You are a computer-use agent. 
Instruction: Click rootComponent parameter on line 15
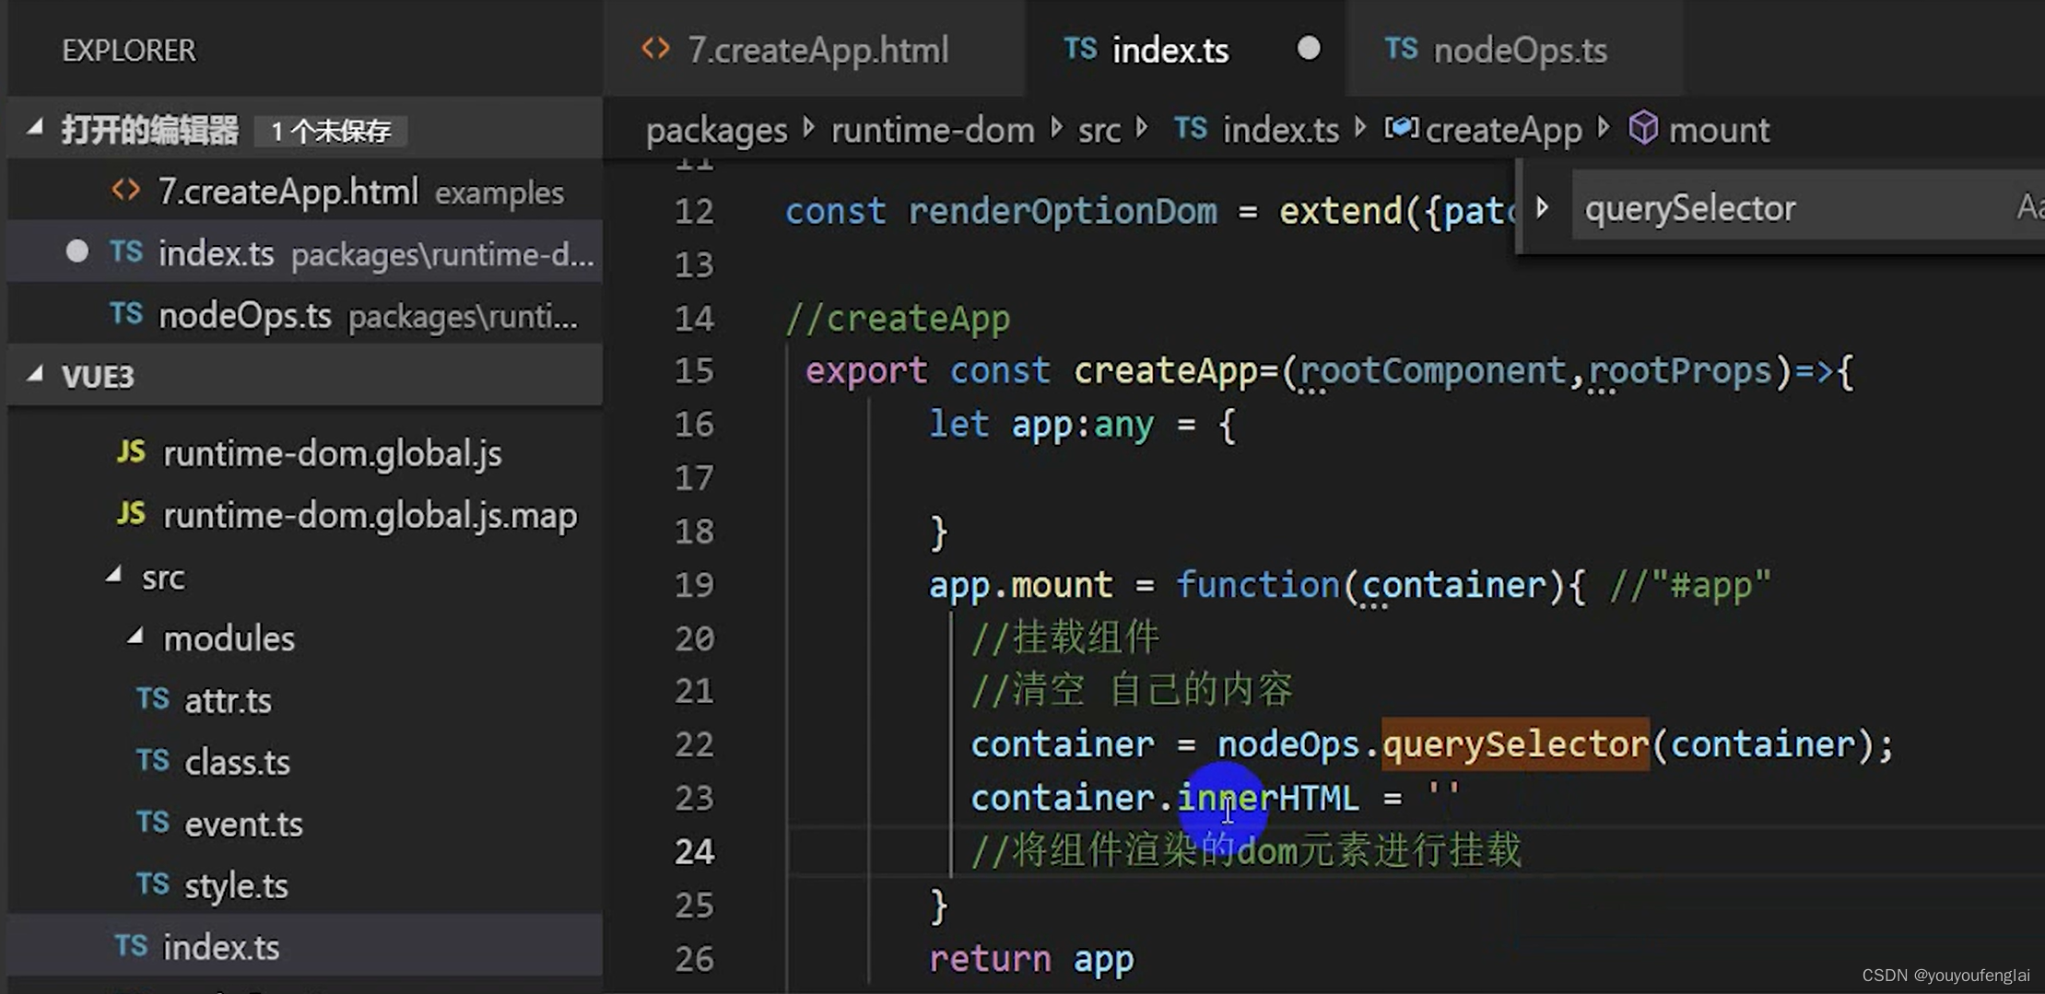tap(1433, 370)
